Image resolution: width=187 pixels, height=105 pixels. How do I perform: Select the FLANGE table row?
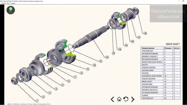point(160,95)
